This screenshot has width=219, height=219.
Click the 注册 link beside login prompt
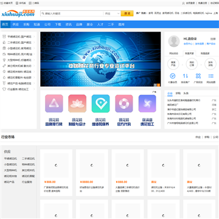(213, 39)
